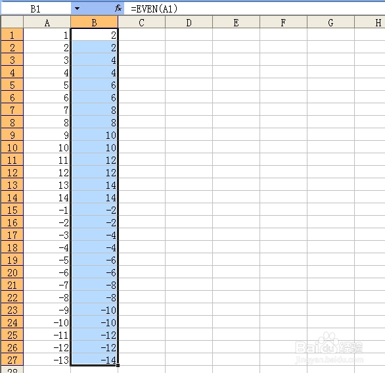Open the Name Box dropdown arrow
This screenshot has width=385, height=373.
[x=77, y=9]
